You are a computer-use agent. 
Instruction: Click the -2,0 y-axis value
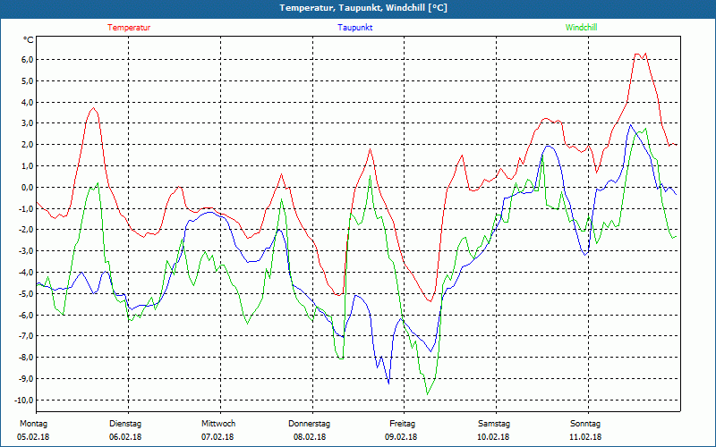point(25,230)
